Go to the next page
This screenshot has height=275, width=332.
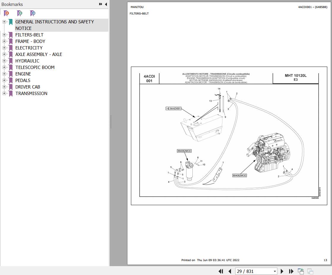(282, 271)
